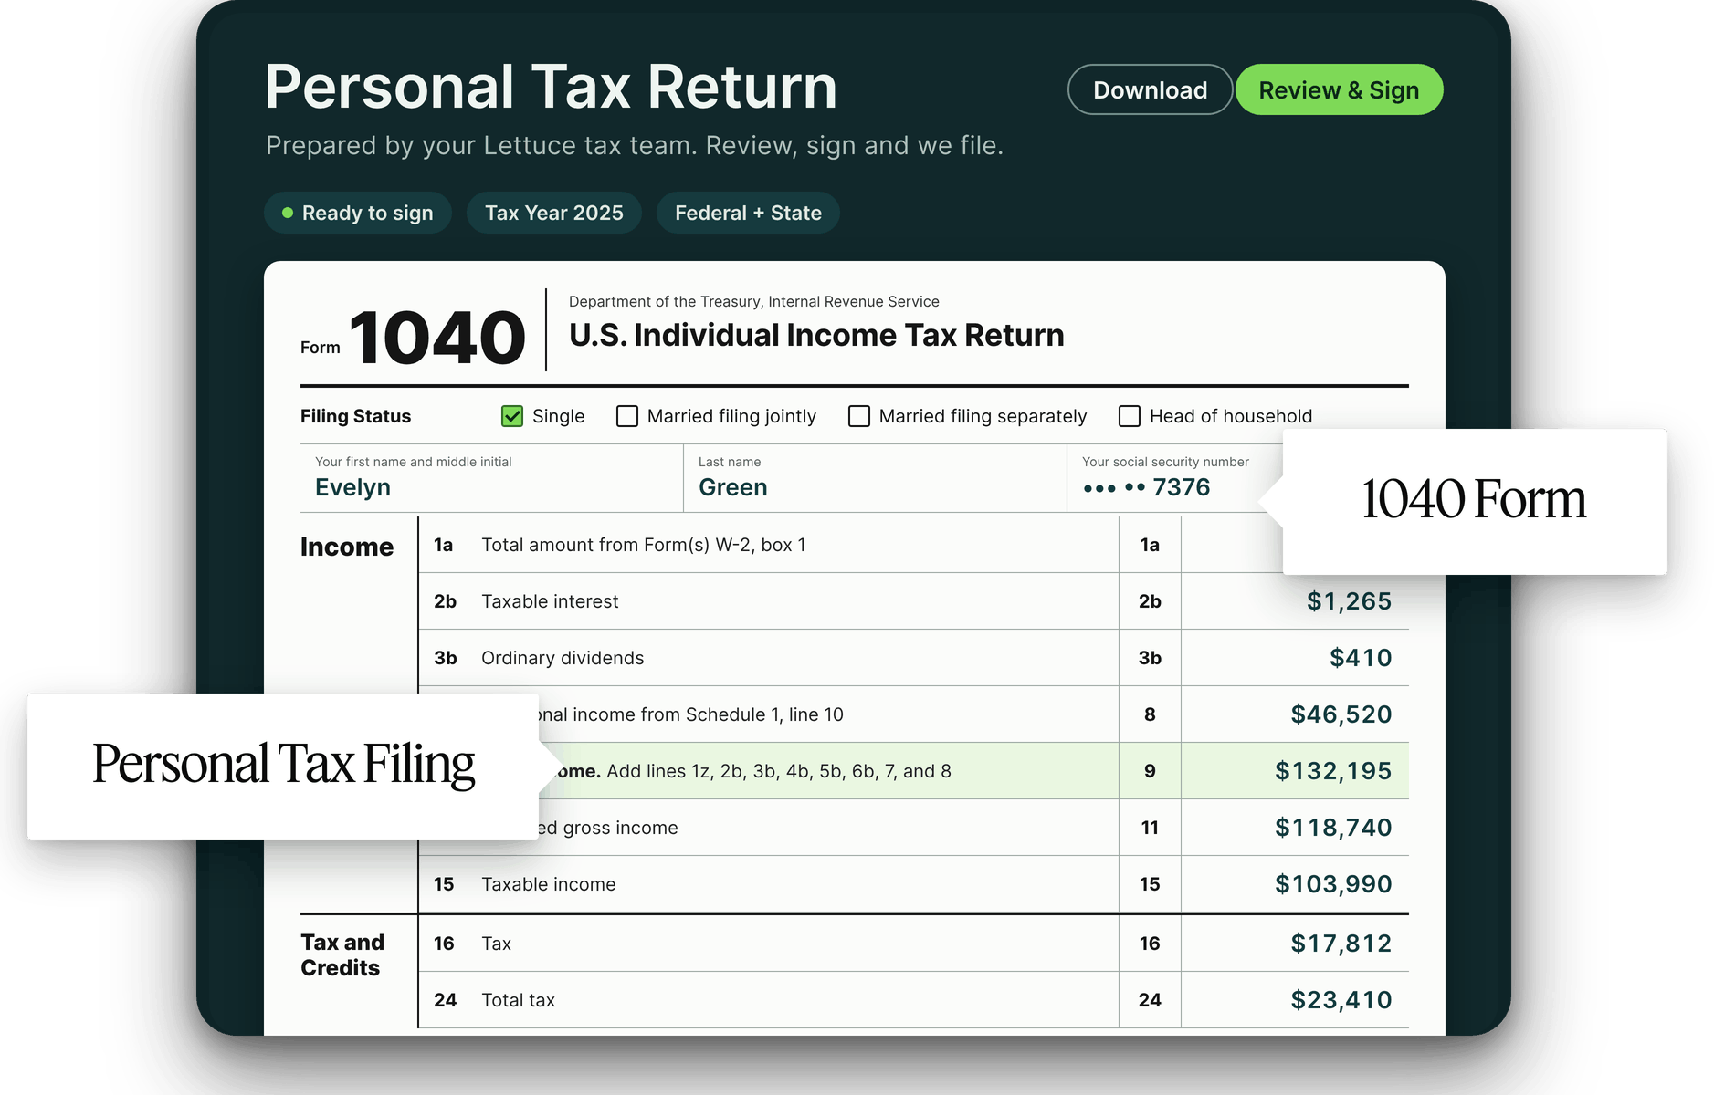Screen dimensions: 1735x1095
Task: Click the first name field showing Evelyn
Action: [491, 478]
